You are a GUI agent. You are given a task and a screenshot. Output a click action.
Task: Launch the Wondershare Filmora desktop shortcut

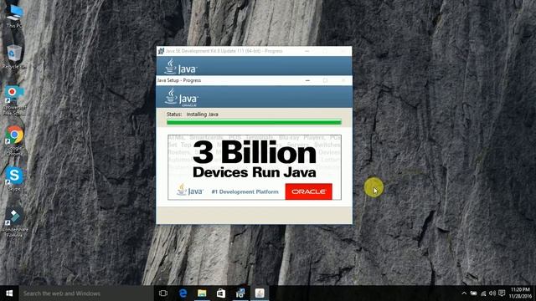[x=14, y=222]
